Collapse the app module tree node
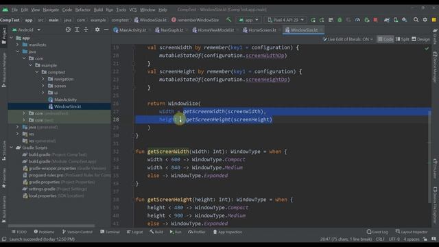The width and height of the screenshot is (439, 247). (12, 38)
